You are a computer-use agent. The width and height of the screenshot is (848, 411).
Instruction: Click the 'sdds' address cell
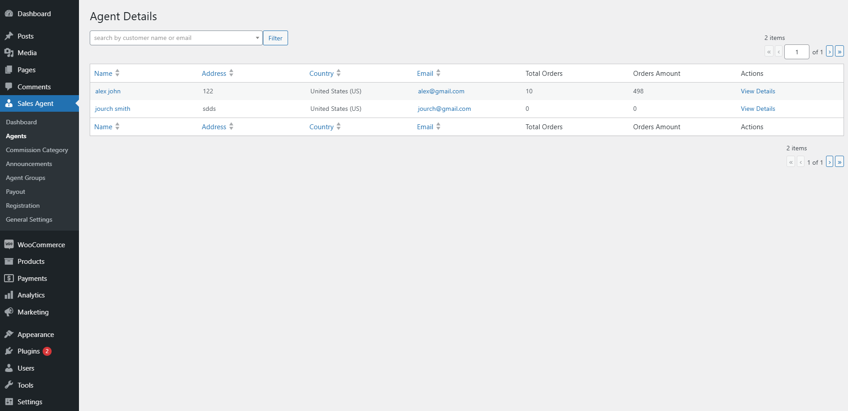pyautogui.click(x=209, y=109)
